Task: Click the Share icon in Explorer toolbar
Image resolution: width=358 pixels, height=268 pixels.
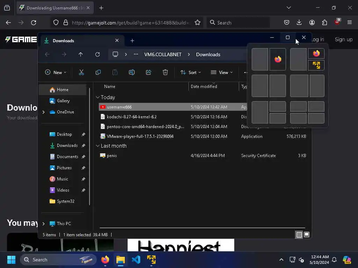Action: pos(148,73)
